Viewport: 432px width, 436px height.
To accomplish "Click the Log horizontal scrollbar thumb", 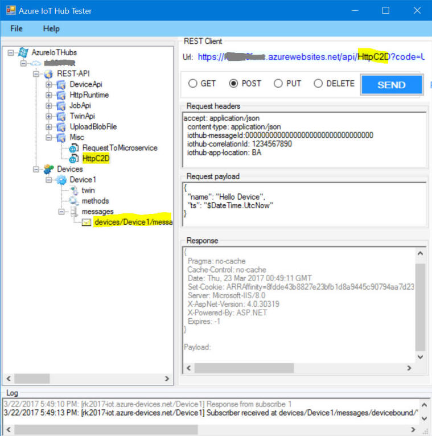I will pos(106,430).
